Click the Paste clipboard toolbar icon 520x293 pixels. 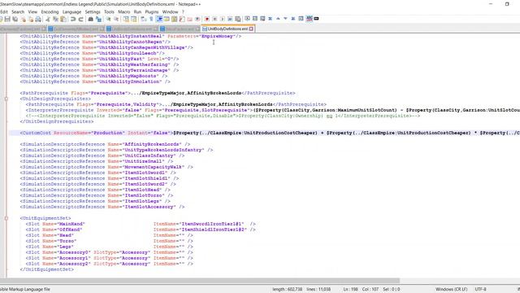[63, 19]
